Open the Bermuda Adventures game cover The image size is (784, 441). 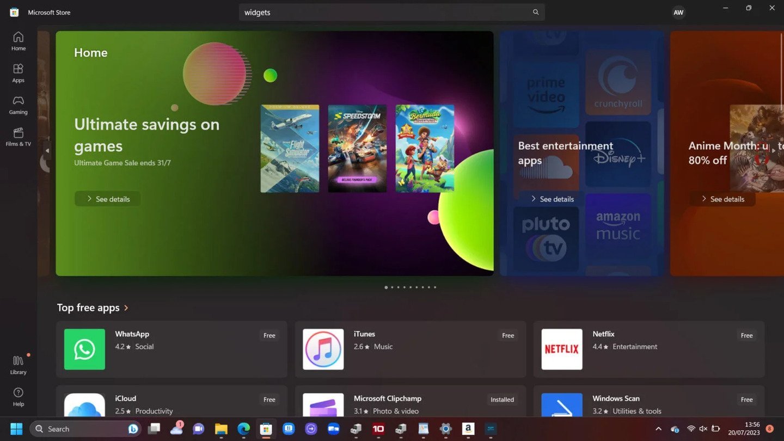click(425, 149)
